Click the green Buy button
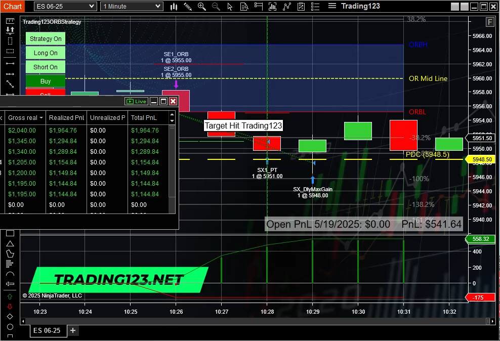 (46, 81)
